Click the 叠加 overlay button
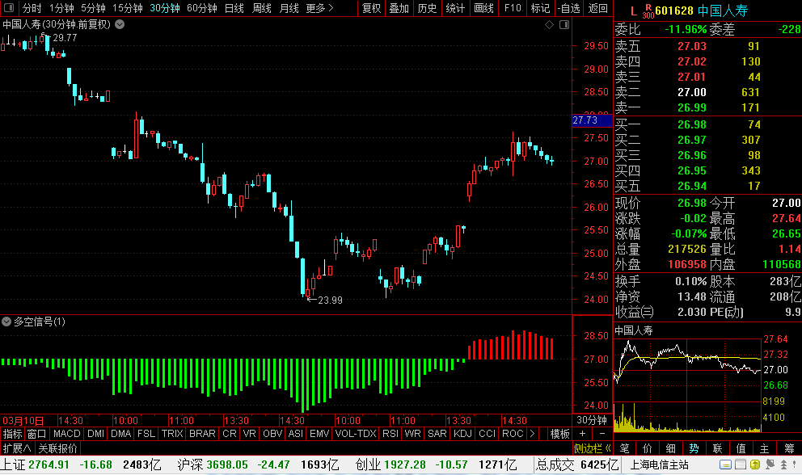The image size is (802, 475). [x=399, y=8]
